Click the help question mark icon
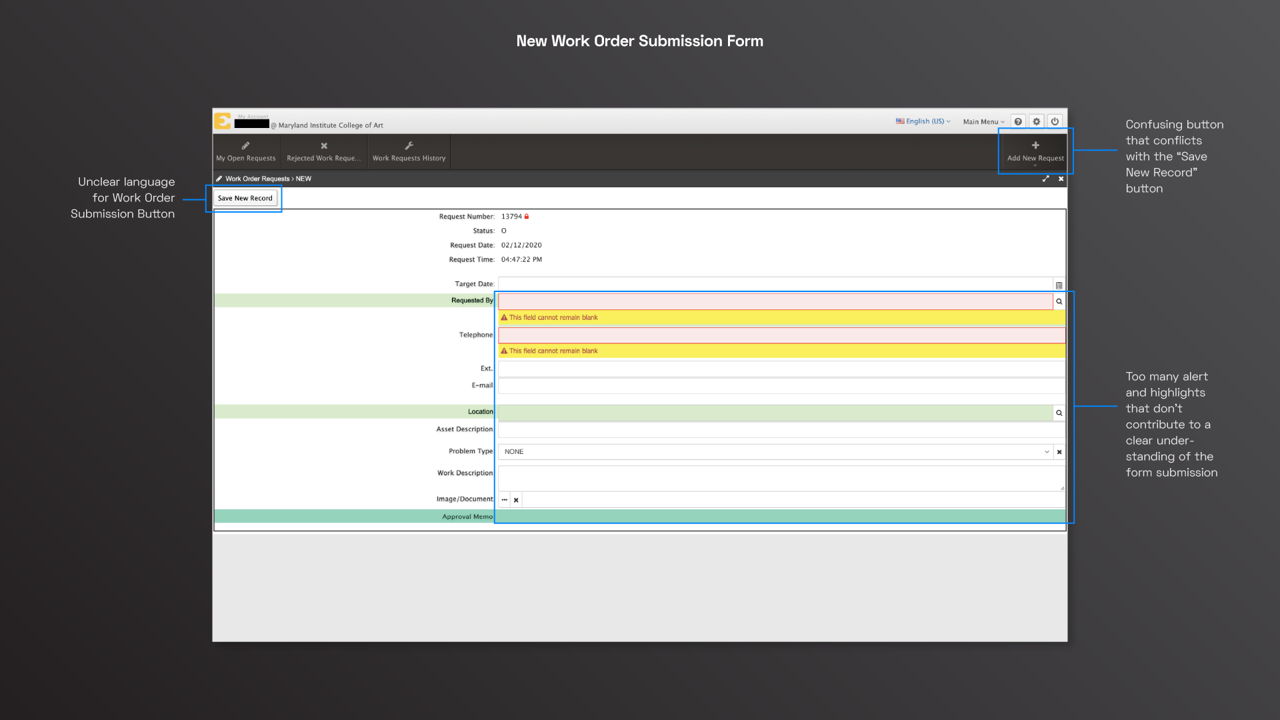The height and width of the screenshot is (720, 1280). [1018, 121]
